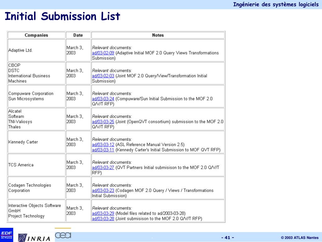Open the ad/03-03-23 Codagen link
322x242 pixels.
[103, 191]
